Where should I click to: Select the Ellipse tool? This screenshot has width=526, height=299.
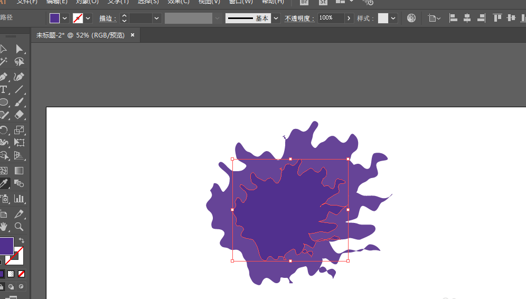[x=3, y=102]
